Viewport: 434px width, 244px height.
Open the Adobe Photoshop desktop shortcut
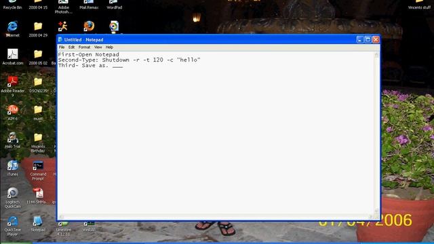click(63, 7)
